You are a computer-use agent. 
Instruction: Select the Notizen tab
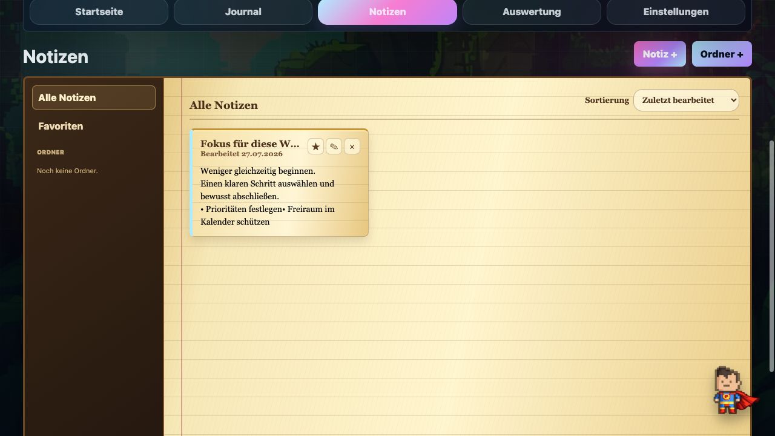[x=387, y=12]
